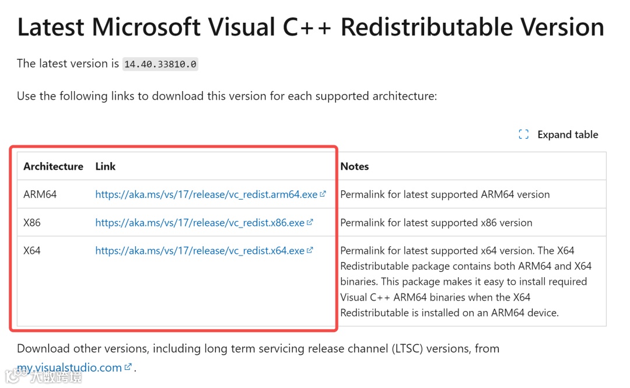Click the Notes column header
Screen dimensions: 630x388
355,166
